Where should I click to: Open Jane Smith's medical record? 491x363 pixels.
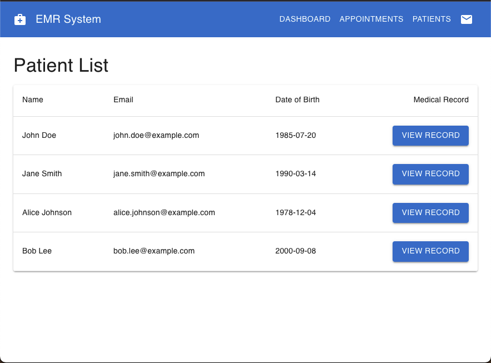(x=430, y=174)
